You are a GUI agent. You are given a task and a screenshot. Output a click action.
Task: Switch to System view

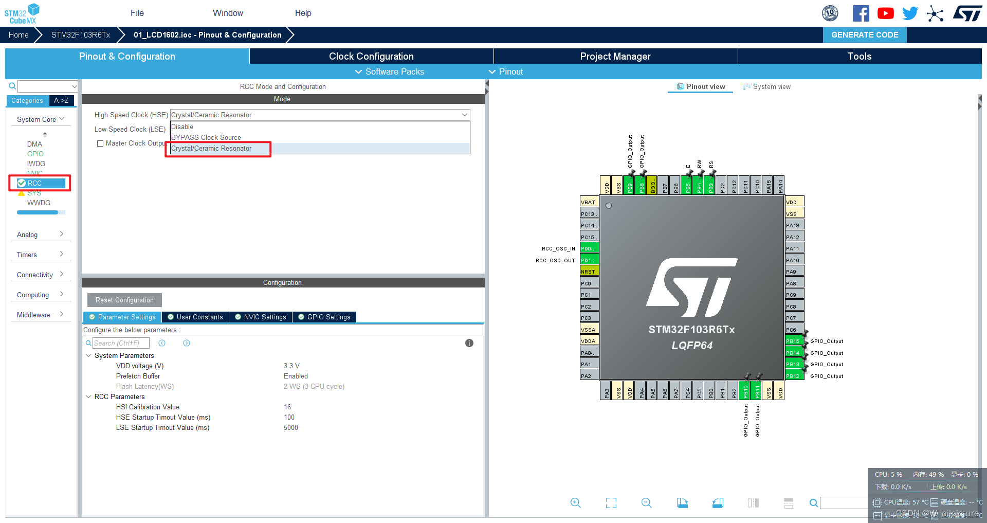(767, 86)
